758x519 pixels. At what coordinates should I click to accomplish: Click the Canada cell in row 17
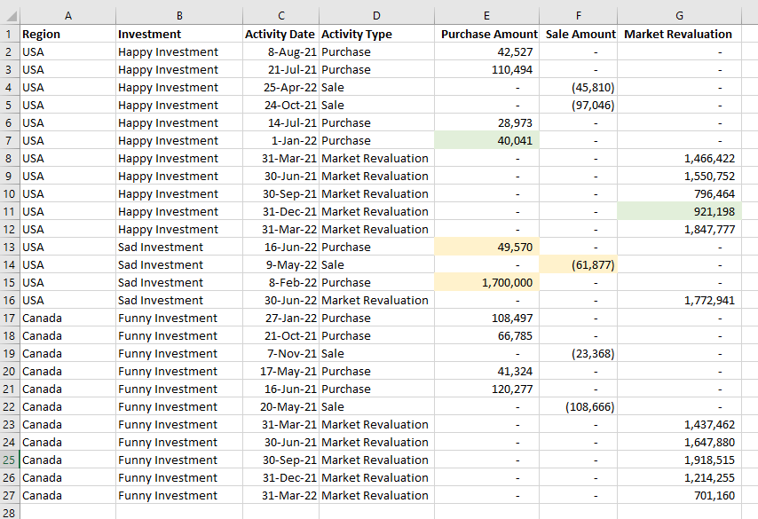click(68, 318)
